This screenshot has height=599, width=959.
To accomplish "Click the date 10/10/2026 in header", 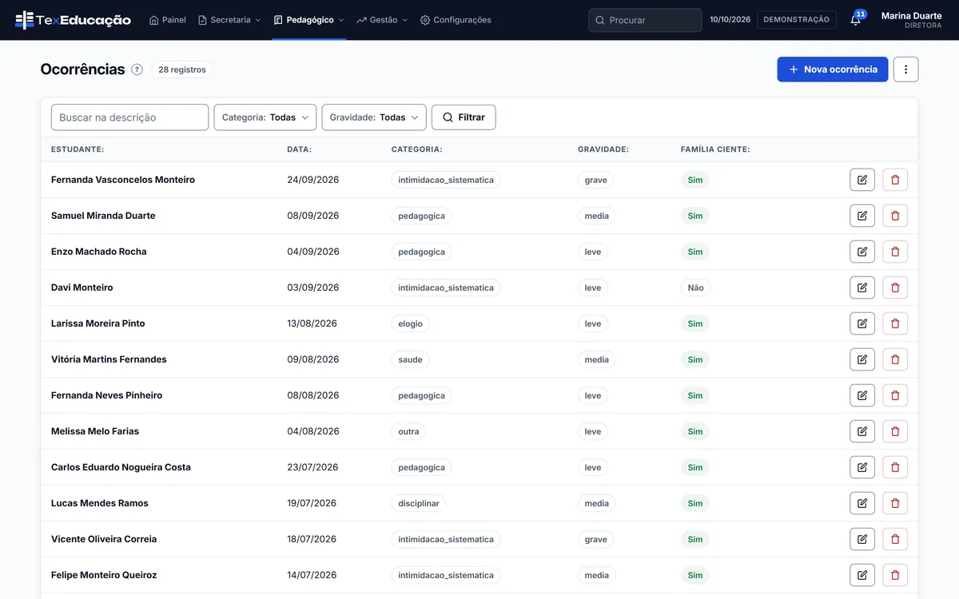I will (x=730, y=20).
